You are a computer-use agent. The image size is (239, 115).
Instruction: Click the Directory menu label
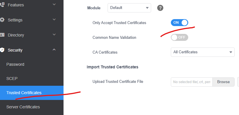tap(16, 35)
